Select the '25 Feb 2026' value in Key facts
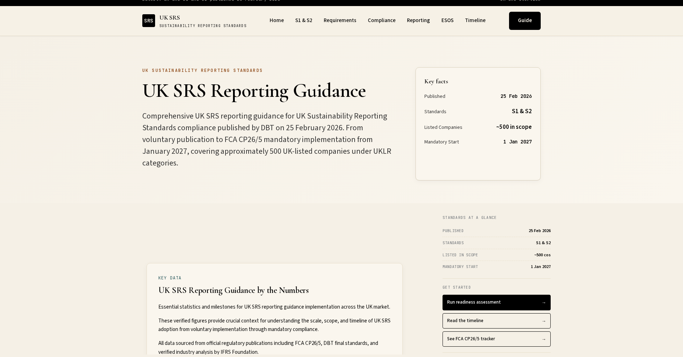This screenshot has width=683, height=357. pos(516,96)
